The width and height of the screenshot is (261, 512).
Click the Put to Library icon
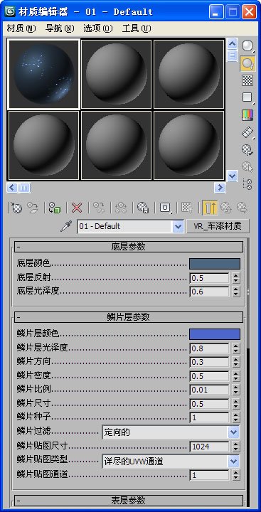pyautogui.click(x=143, y=208)
